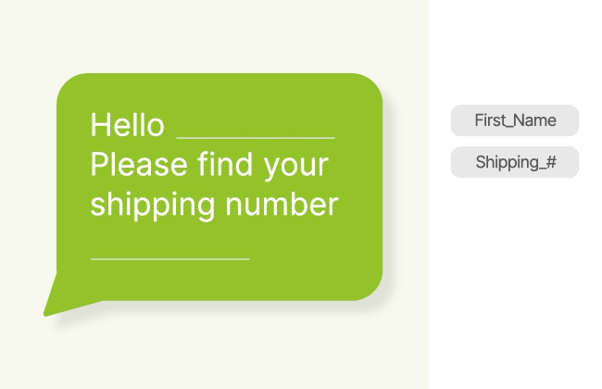Screen dimensions: 602x389
Task: Click the green bubble's bottom-right rounded corner
Action: click(369, 287)
